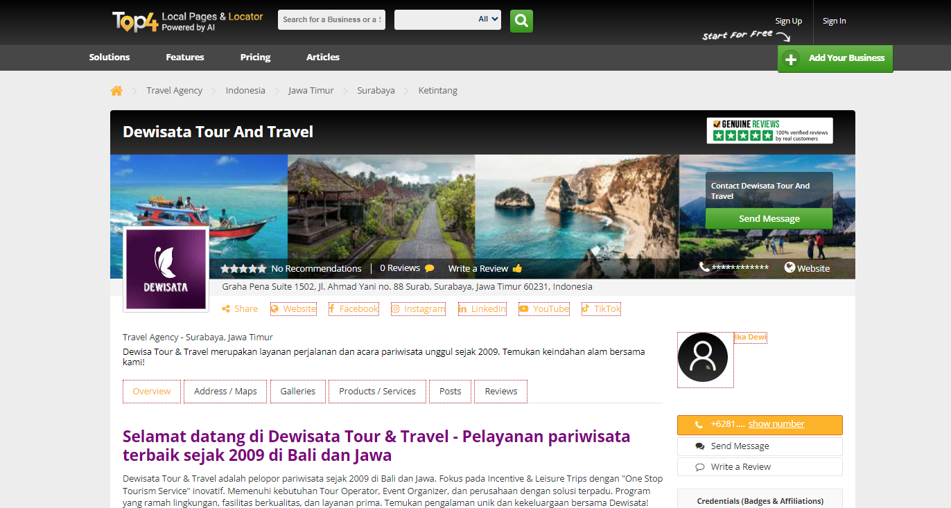Switch to the Galleries tab
This screenshot has height=508, width=951.
pos(298,391)
